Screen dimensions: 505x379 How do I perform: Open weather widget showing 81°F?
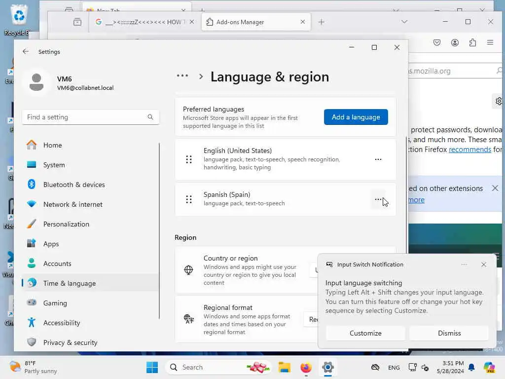[33, 367]
